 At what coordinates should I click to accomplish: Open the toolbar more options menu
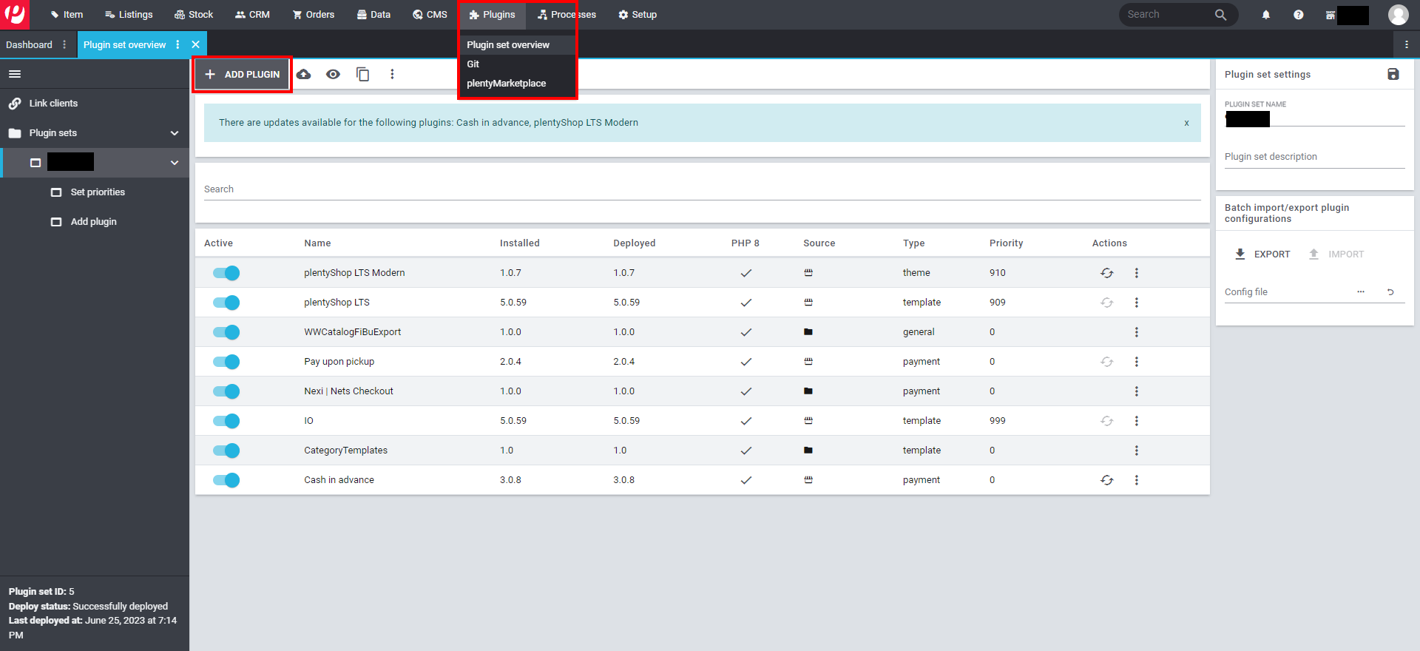click(x=392, y=74)
